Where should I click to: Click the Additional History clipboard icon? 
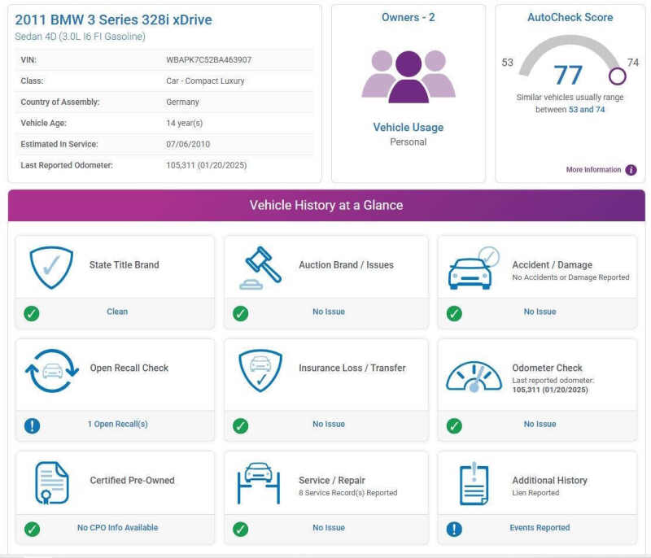click(x=473, y=483)
